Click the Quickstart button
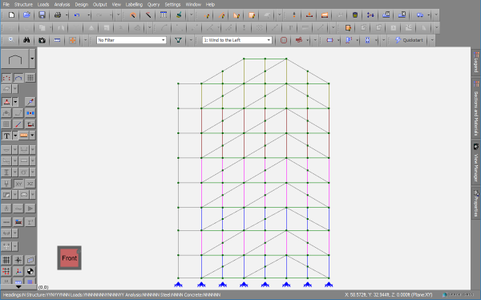 pyautogui.click(x=409, y=40)
